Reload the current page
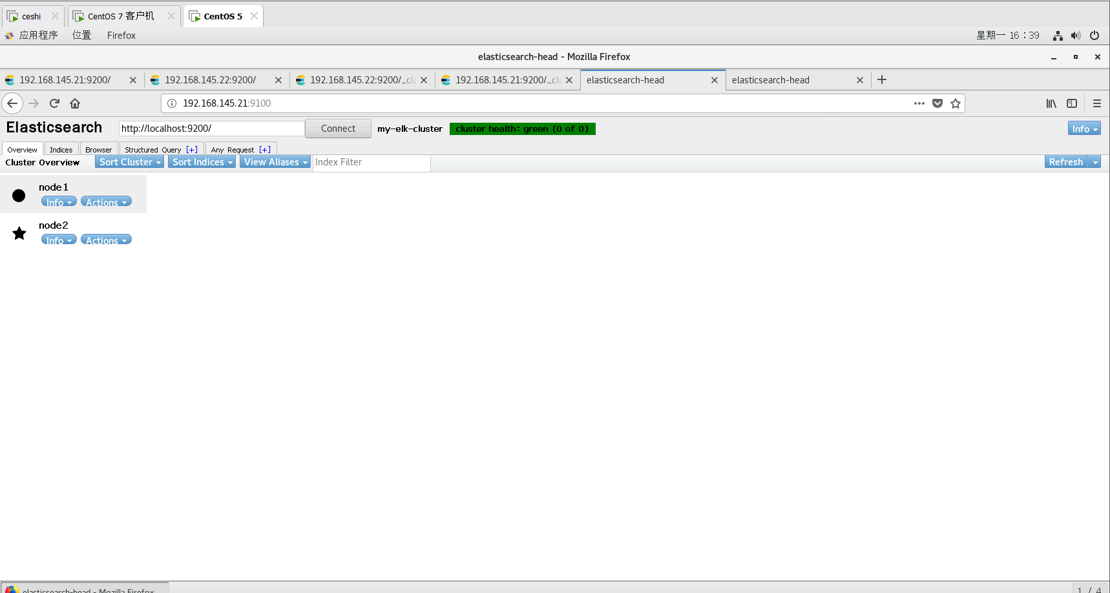 [54, 103]
